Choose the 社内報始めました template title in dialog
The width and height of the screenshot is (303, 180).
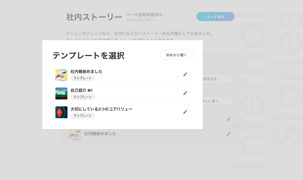[x=86, y=72]
